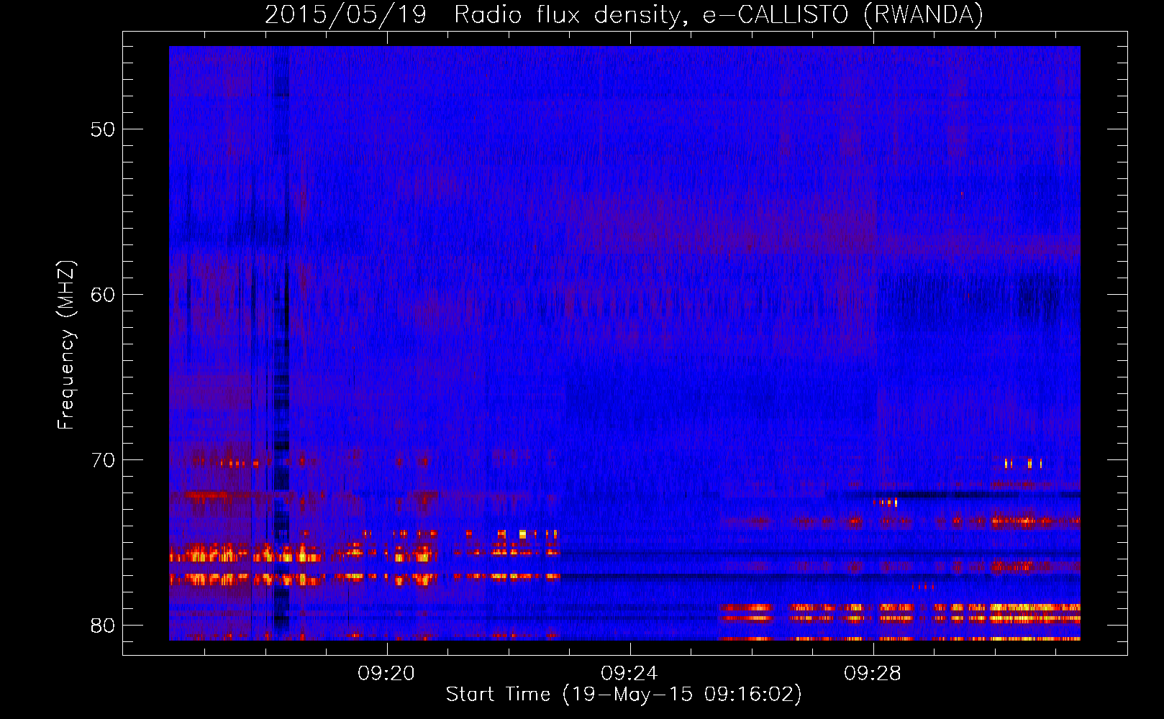Click the "Frequency (MHZ)" axis label
Screen dimensions: 1164x719
pyautogui.click(x=66, y=345)
